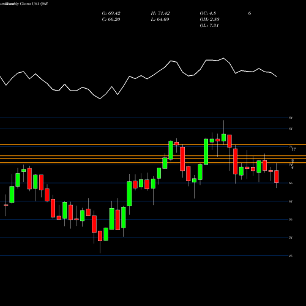Click the Charts USA QSR title
This screenshot has height=306, width=306.
point(34,4)
